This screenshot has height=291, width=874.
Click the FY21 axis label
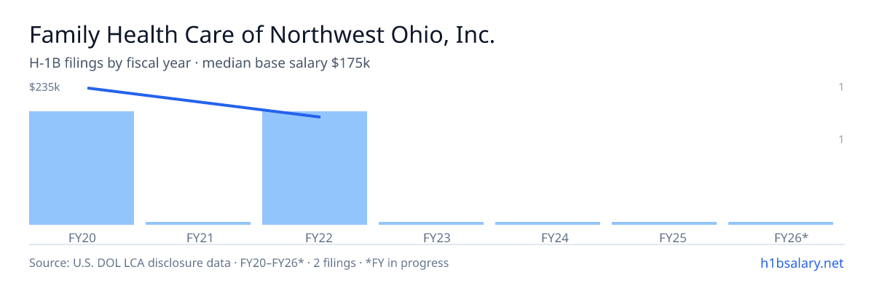tap(198, 237)
